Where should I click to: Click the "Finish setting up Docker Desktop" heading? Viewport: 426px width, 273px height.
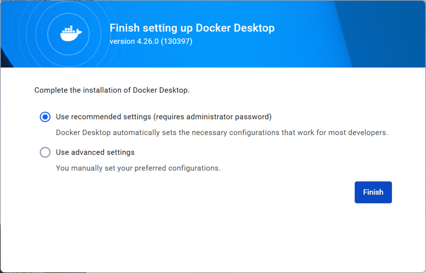pos(192,28)
